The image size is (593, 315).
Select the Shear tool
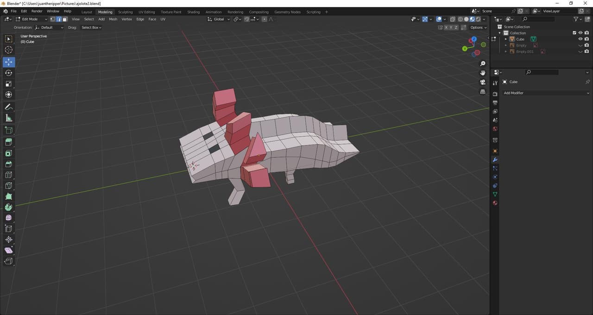(9, 250)
